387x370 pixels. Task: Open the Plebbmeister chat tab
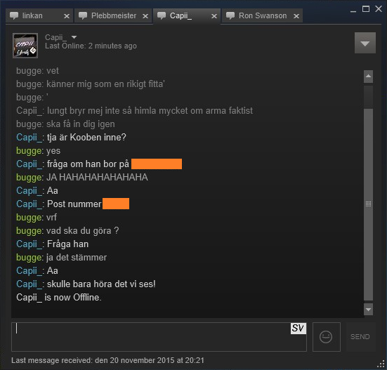[x=113, y=16]
